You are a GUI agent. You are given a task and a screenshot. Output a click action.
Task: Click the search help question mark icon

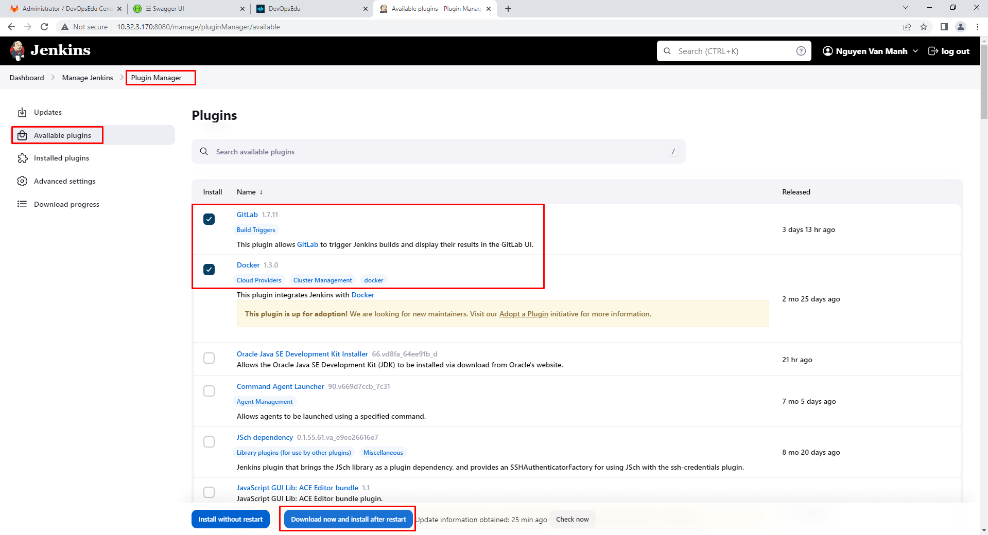pyautogui.click(x=801, y=51)
